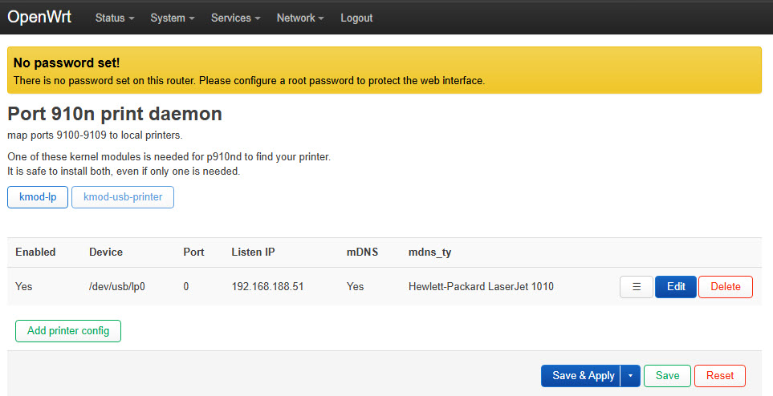
Task: Open the Save & Apply dropdown arrow
Action: click(x=630, y=376)
